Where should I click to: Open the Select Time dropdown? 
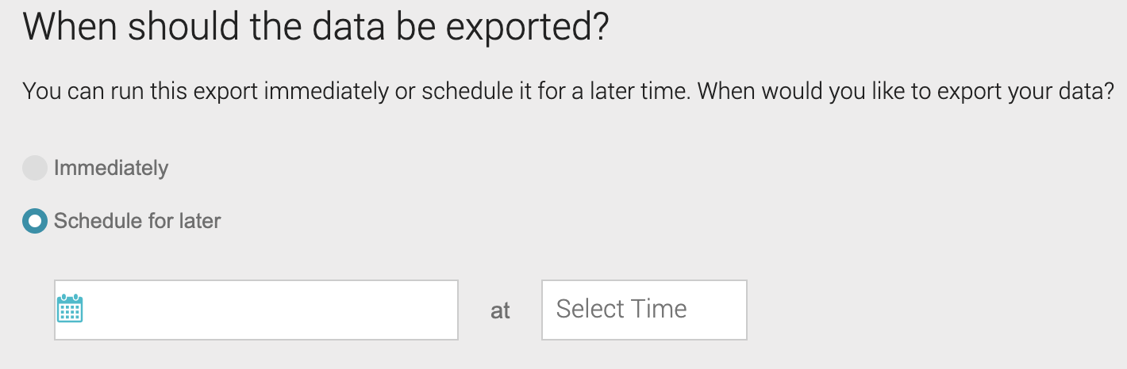point(644,310)
